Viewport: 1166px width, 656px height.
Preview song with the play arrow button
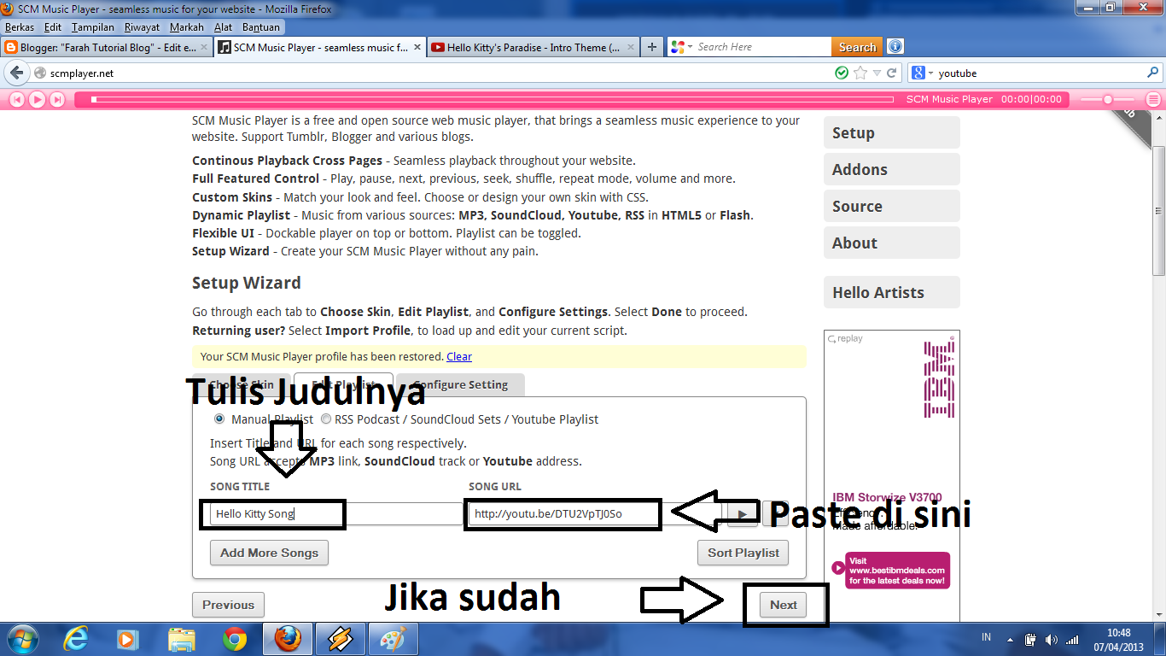(x=743, y=513)
